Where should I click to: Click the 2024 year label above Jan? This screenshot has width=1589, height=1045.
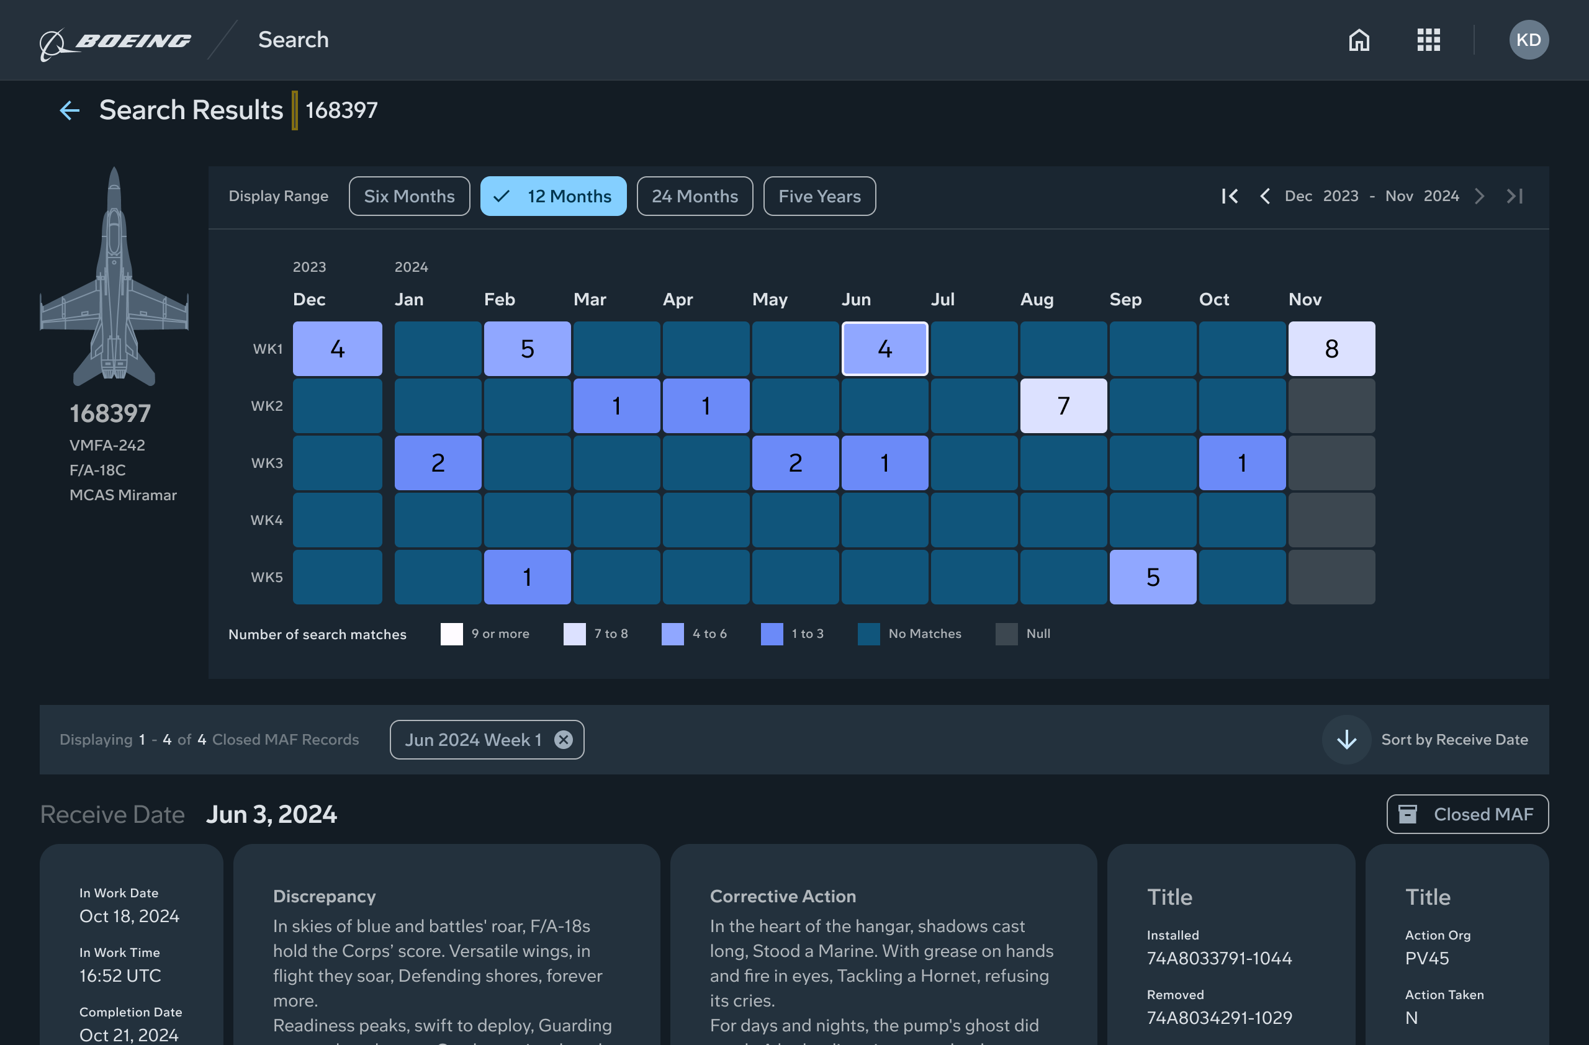[412, 267]
